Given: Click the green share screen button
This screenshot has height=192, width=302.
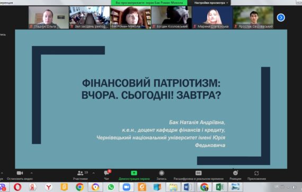Looking at the screenshot, I should (x=134, y=175).
